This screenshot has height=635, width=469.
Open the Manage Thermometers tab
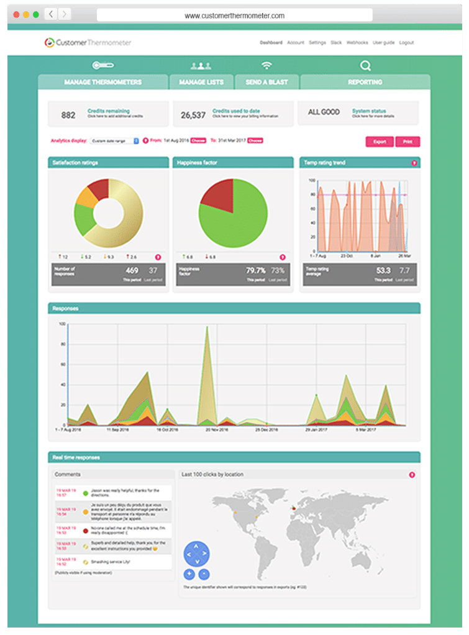point(103,82)
